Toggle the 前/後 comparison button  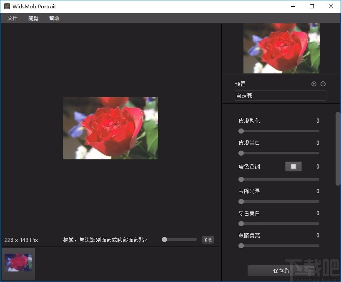tap(208, 240)
